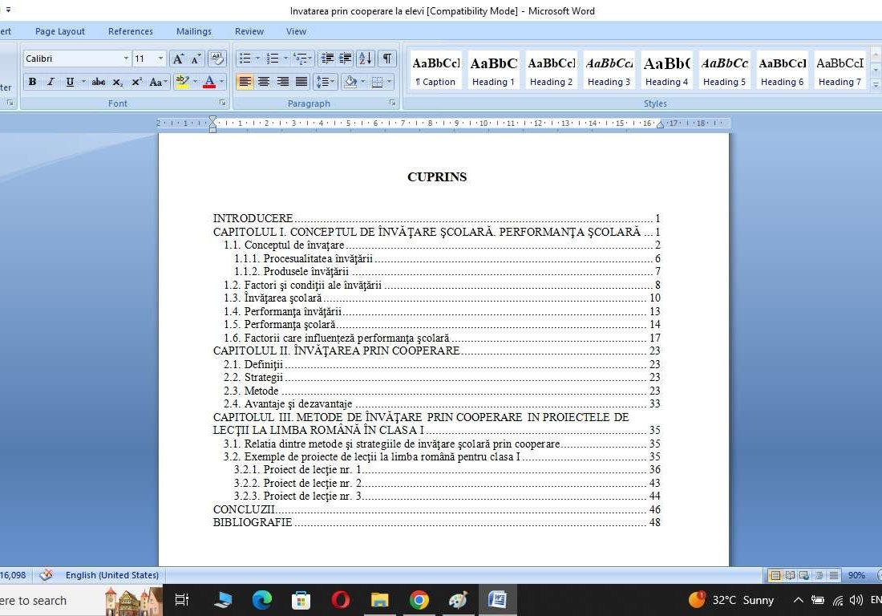Apply center text alignment
The height and width of the screenshot is (616, 882).
[x=264, y=82]
